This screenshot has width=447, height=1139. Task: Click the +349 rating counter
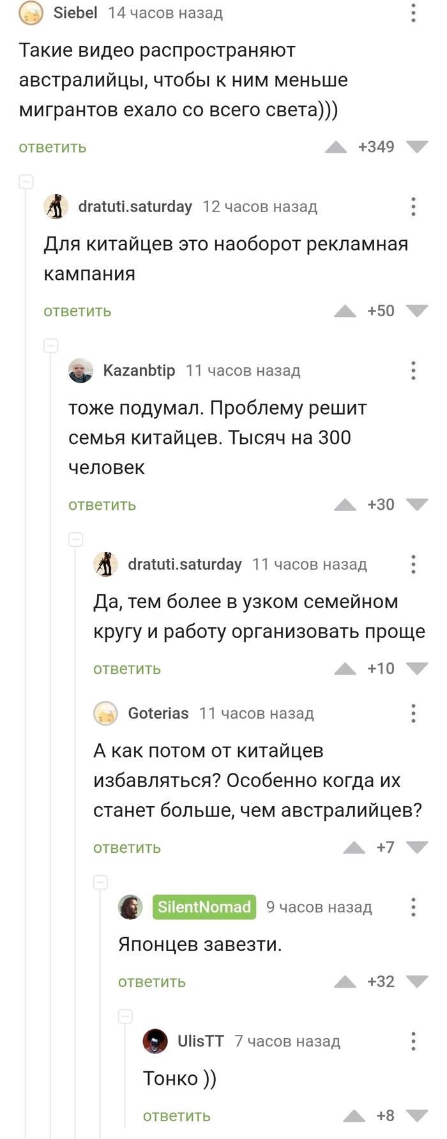375,146
